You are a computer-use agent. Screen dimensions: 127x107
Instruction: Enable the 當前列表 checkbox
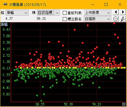pos(65,13)
